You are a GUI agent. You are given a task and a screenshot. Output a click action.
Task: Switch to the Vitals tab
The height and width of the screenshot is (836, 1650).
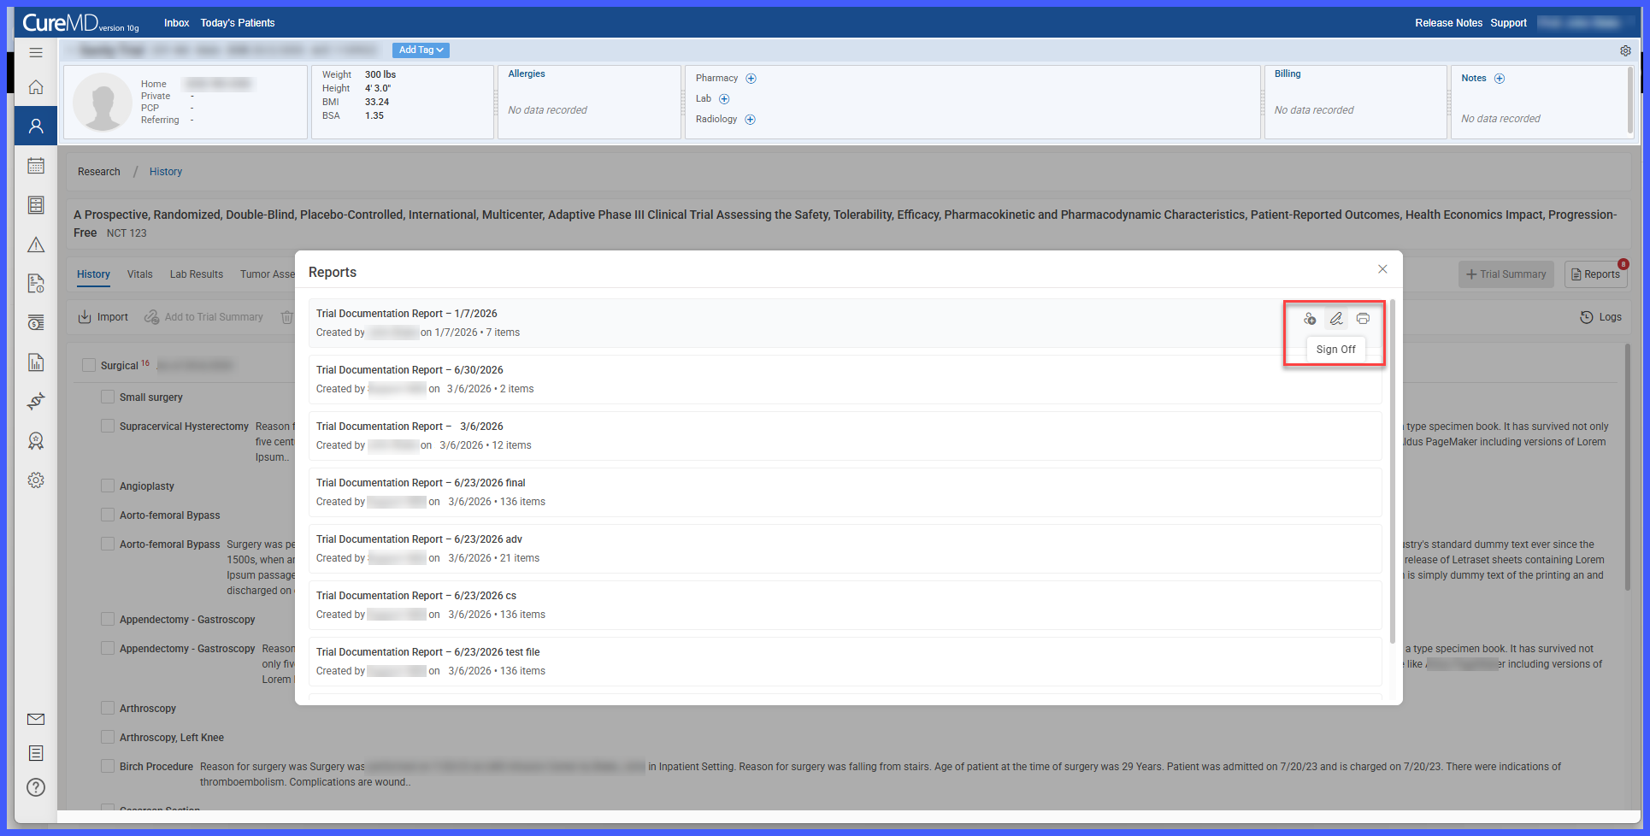(x=140, y=274)
